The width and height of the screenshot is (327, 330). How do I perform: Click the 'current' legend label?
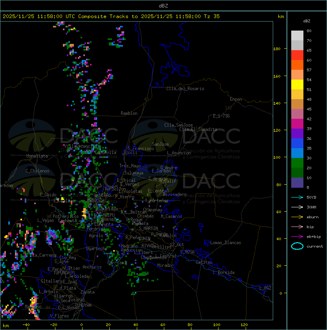coord(315,247)
